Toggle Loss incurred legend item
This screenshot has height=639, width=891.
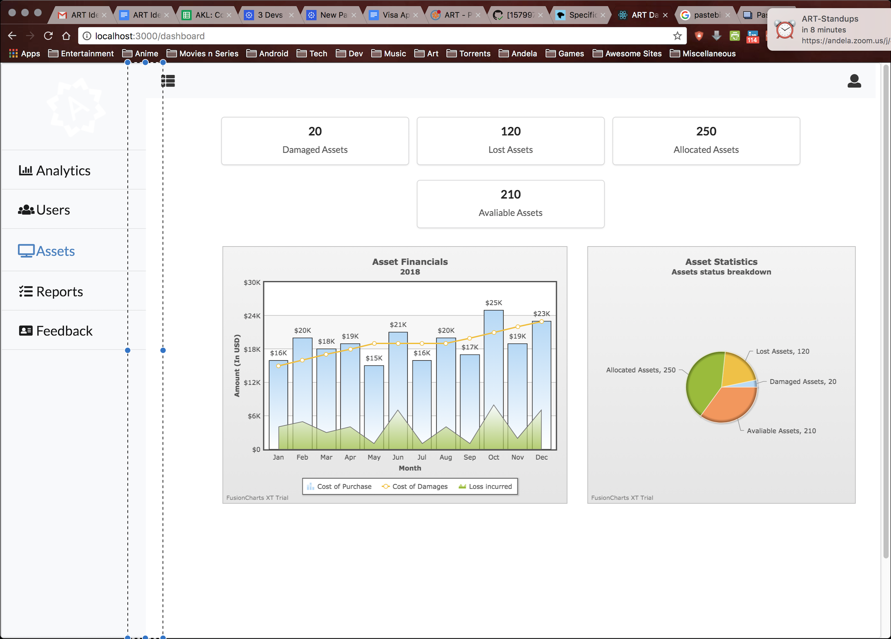(x=485, y=487)
